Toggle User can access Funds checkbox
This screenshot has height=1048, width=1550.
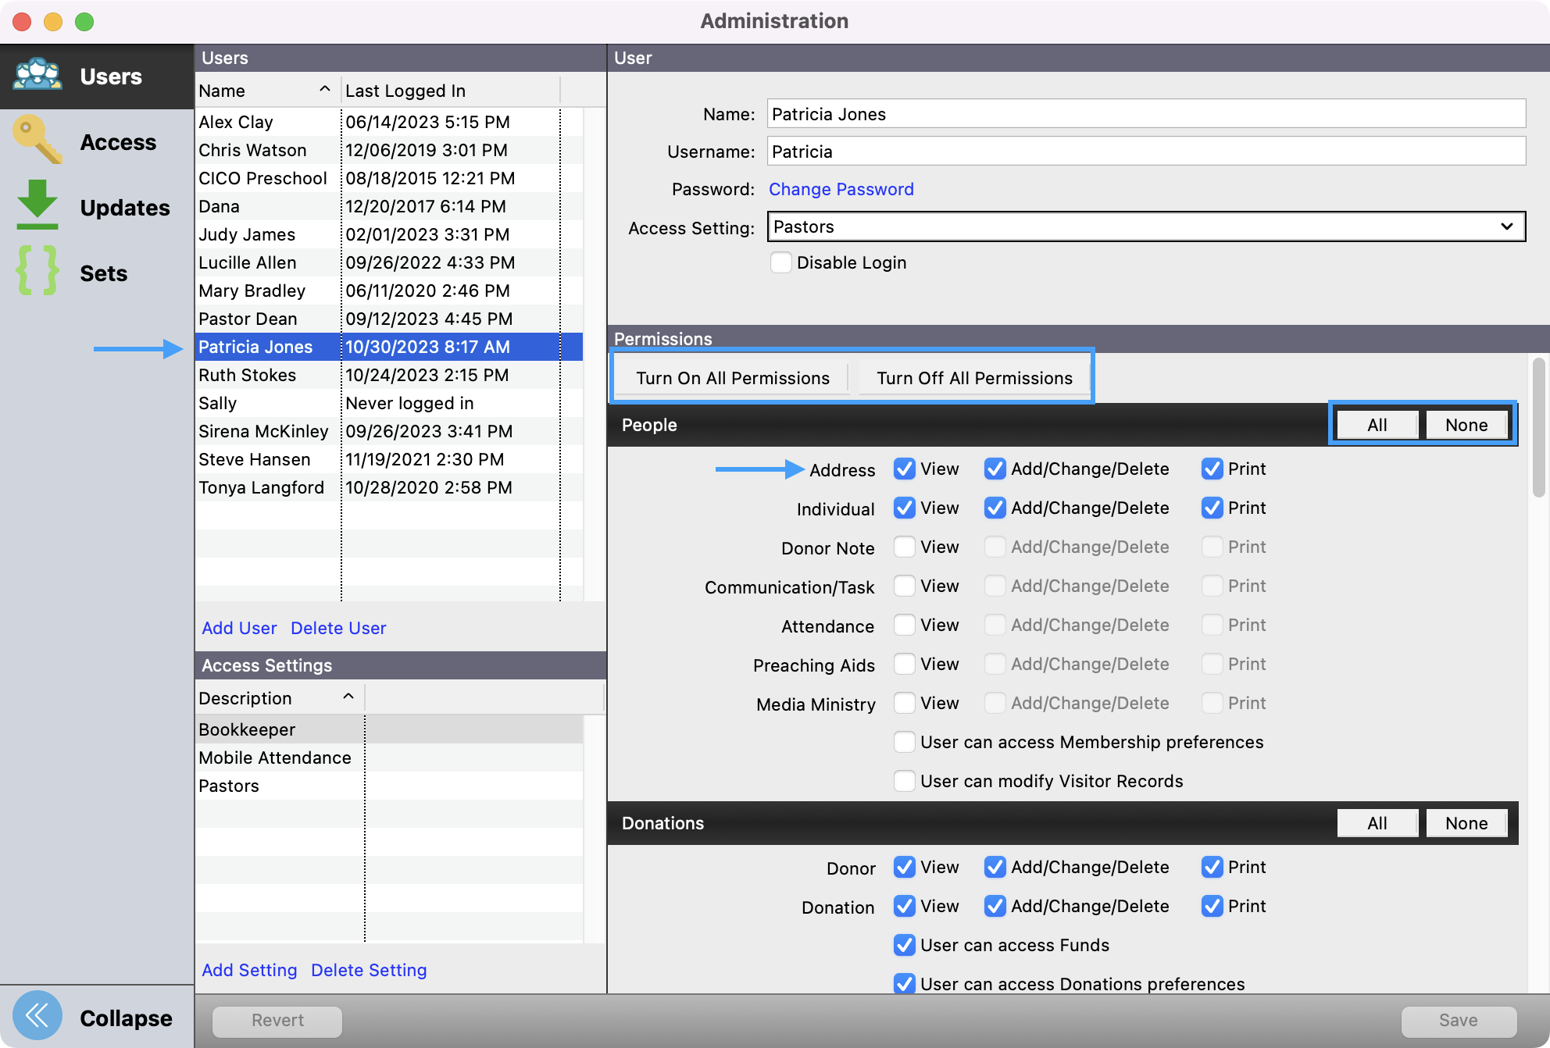(905, 945)
